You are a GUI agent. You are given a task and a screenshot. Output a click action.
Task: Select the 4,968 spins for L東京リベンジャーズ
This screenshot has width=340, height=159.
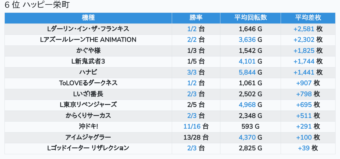click(x=247, y=105)
